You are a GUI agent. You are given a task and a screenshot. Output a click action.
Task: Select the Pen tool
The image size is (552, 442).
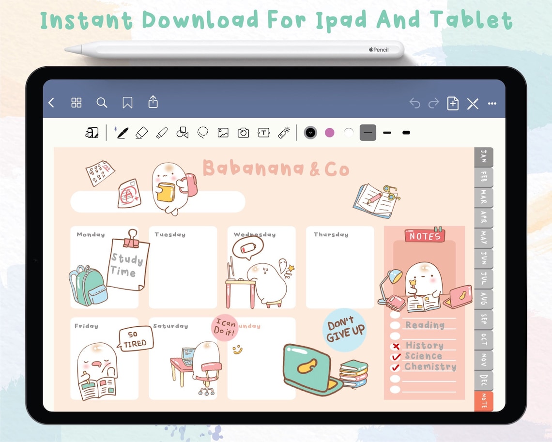click(121, 132)
